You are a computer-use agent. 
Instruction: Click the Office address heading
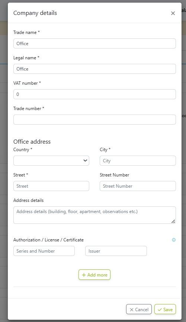point(32,141)
